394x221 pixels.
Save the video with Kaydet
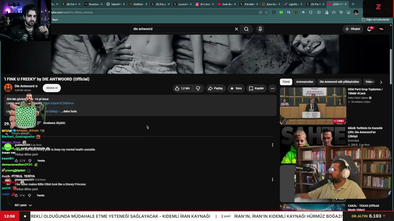tap(256, 88)
